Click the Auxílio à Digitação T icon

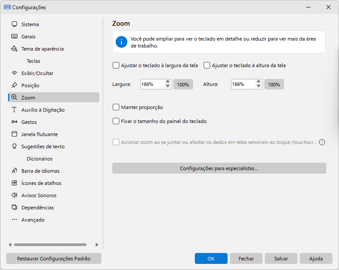14,109
